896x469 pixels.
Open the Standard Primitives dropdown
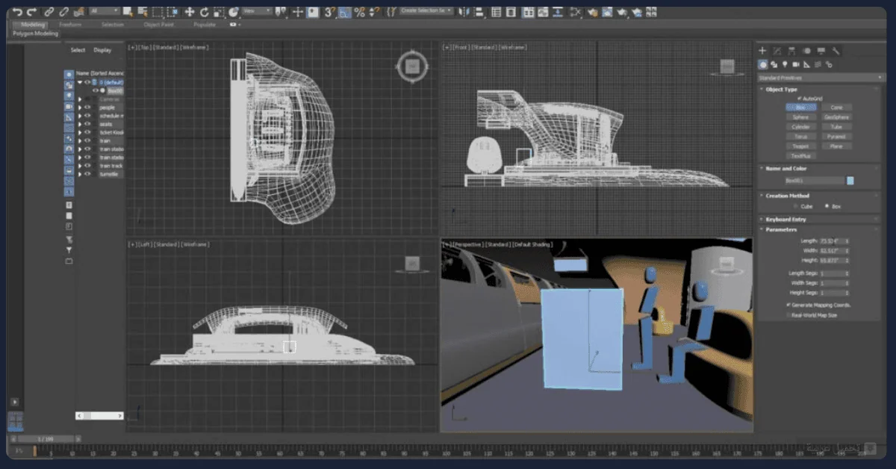coord(821,78)
